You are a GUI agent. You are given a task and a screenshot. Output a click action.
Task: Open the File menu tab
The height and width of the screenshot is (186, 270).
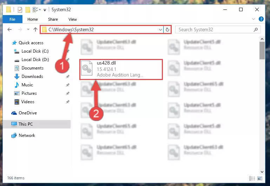coord(12,19)
